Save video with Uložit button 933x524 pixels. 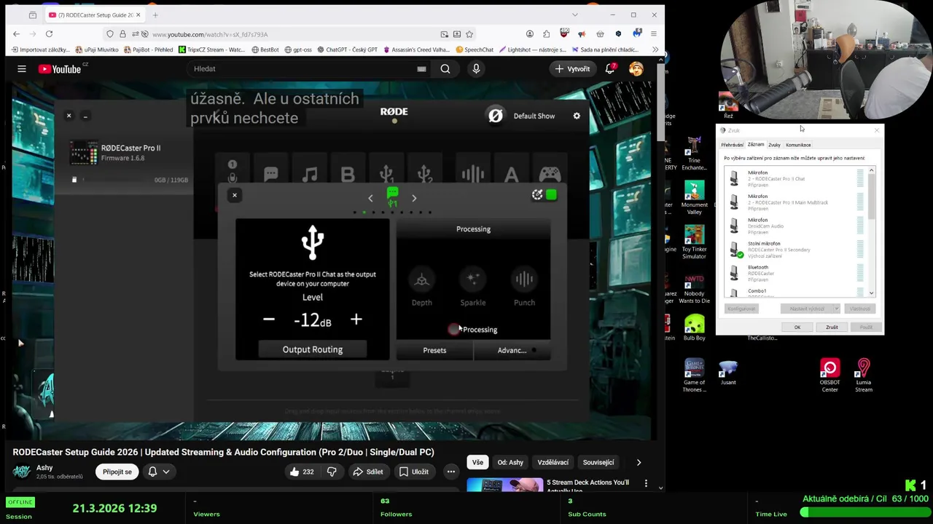coord(414,472)
